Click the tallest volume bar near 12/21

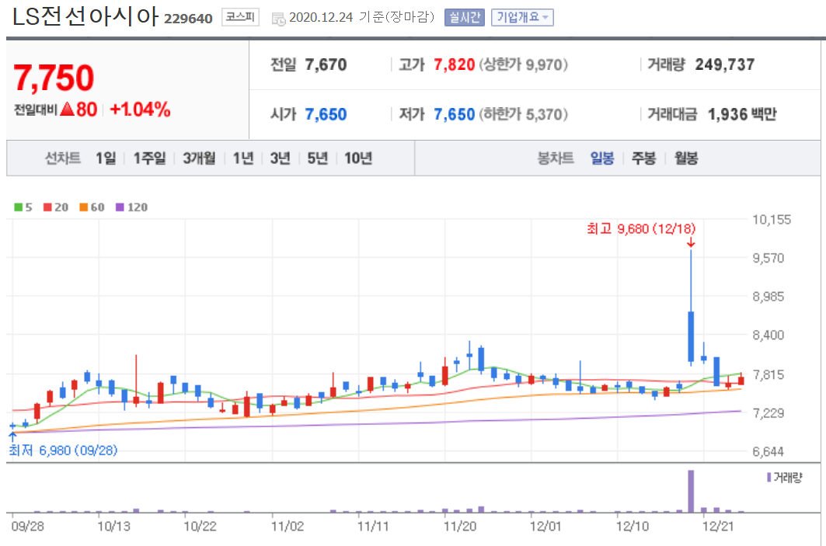691,491
